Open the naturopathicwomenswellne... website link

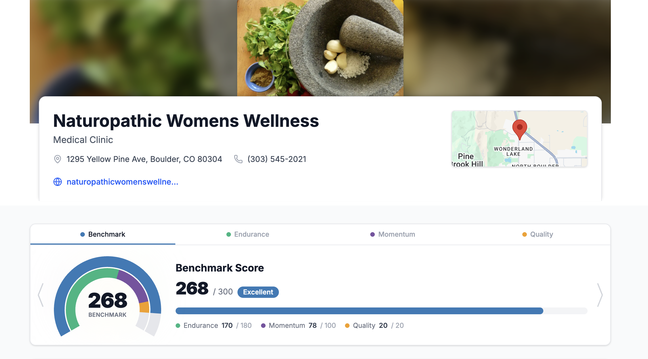click(x=122, y=182)
